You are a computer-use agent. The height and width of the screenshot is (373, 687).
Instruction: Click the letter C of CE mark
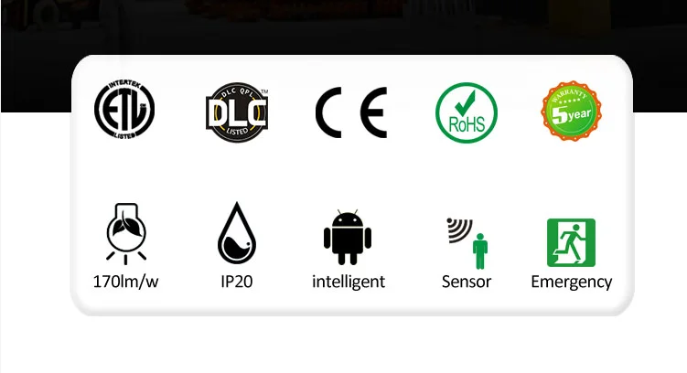[328, 112]
